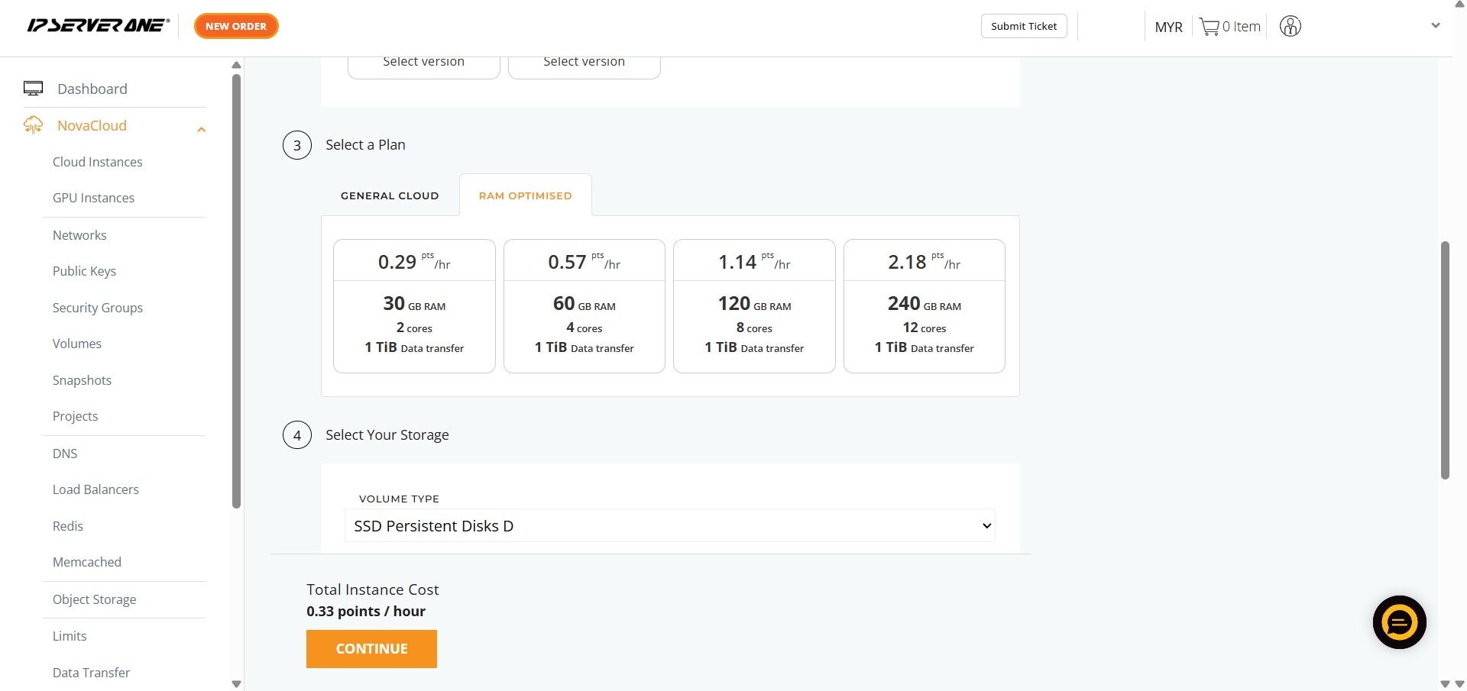Open the shopping cart icon

pyautogui.click(x=1209, y=27)
